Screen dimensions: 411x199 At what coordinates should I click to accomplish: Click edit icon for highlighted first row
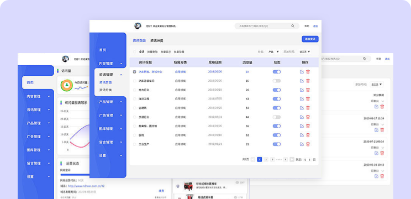point(302,71)
